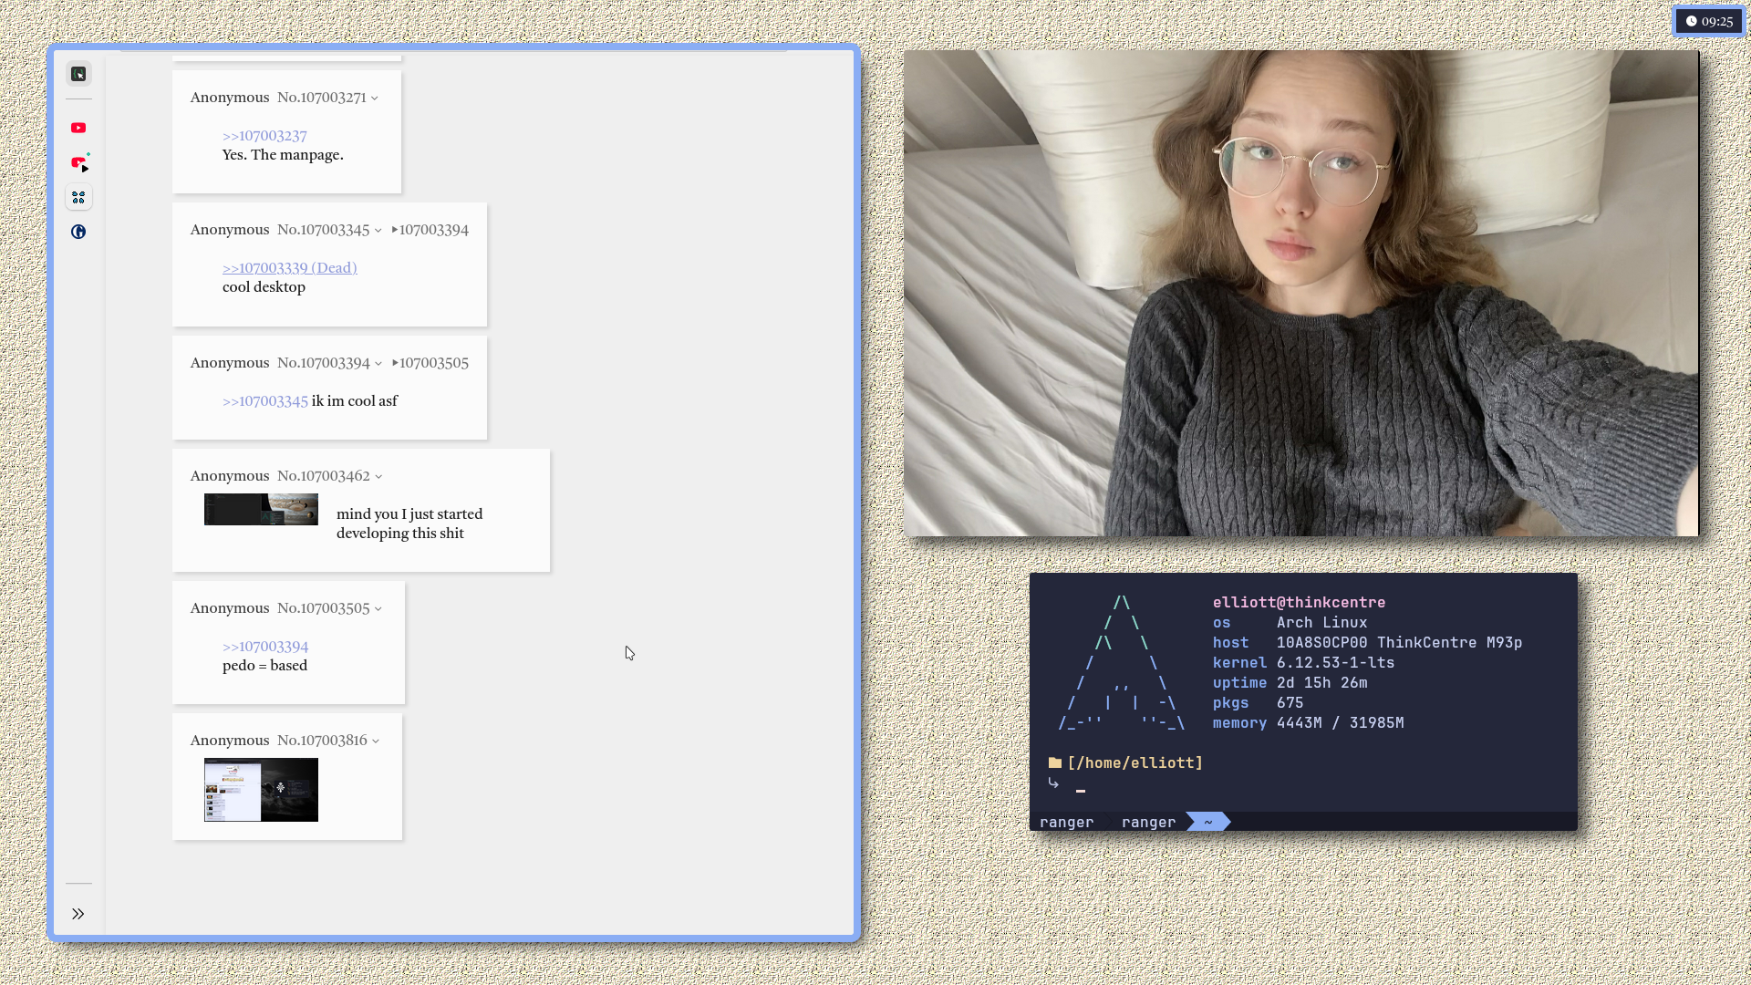Open post menu arrow for No.107003505
This screenshot has width=1751, height=985.
coord(378,609)
